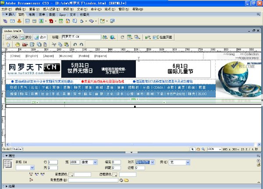The height and width of the screenshot is (189, 263).
Task: Open the Head elements dropdown arrow
Action: [86, 21]
